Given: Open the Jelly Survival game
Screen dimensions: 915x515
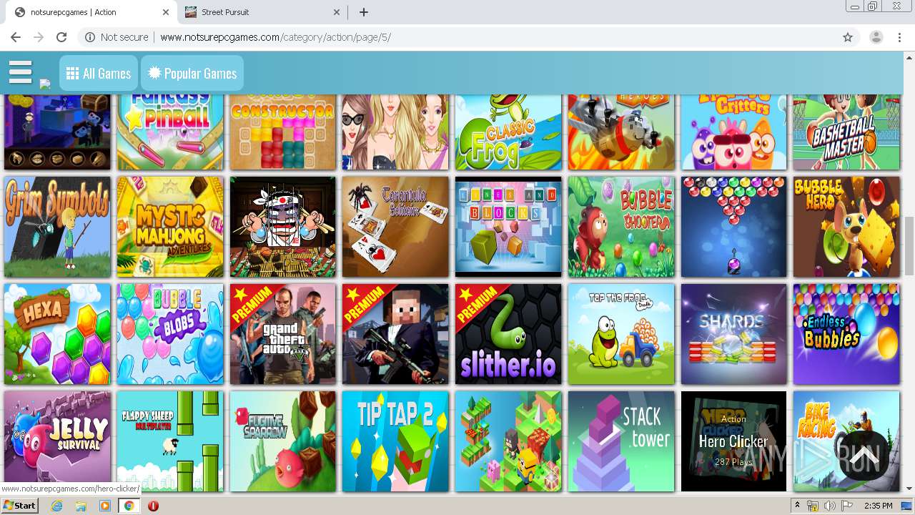Looking at the screenshot, I should (57, 441).
